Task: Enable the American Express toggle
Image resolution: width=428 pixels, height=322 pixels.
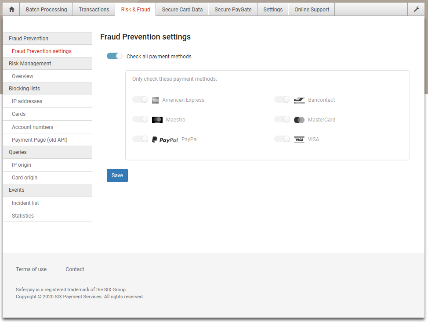Action: 140,100
